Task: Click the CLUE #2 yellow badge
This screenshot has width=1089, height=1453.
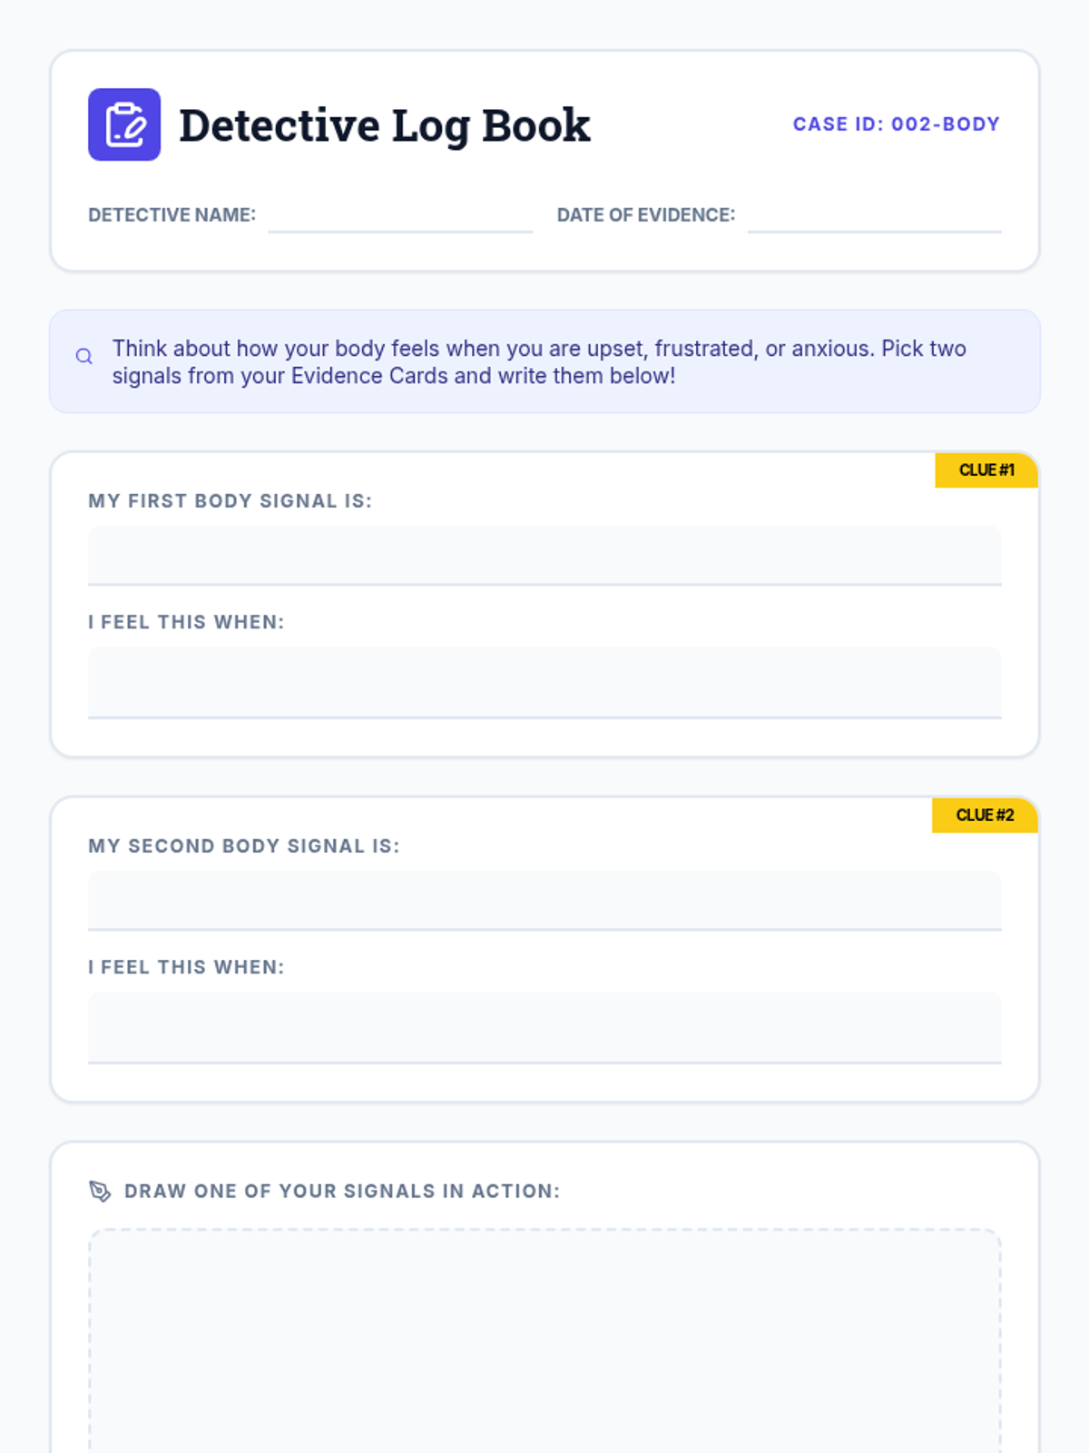Action: click(985, 815)
